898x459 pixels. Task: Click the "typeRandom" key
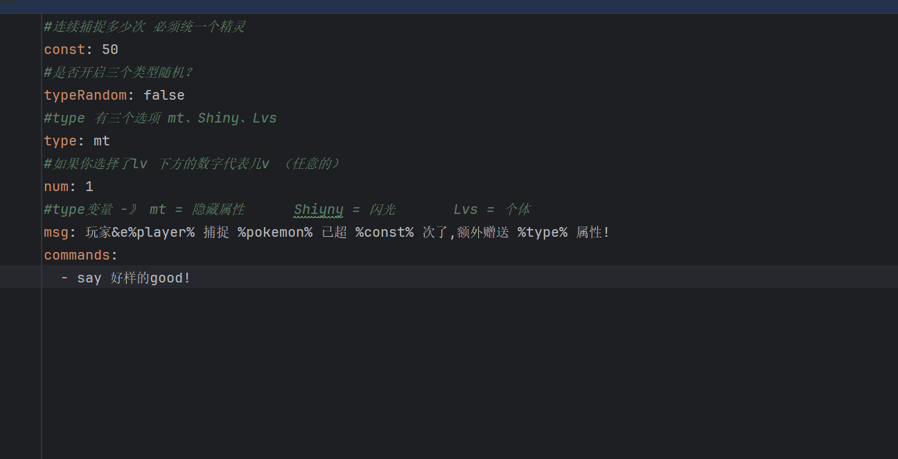coord(85,96)
